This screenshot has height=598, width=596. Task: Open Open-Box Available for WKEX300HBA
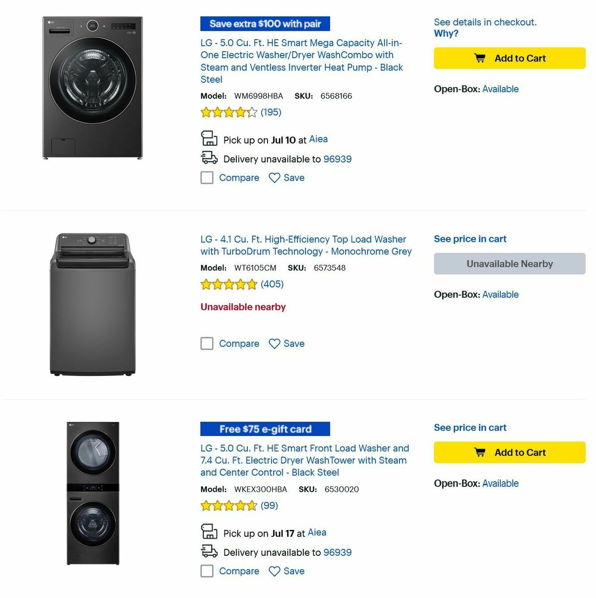pos(500,483)
